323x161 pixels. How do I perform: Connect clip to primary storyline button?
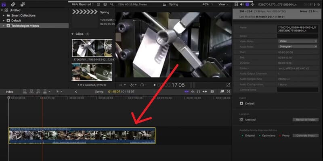click(x=25, y=92)
